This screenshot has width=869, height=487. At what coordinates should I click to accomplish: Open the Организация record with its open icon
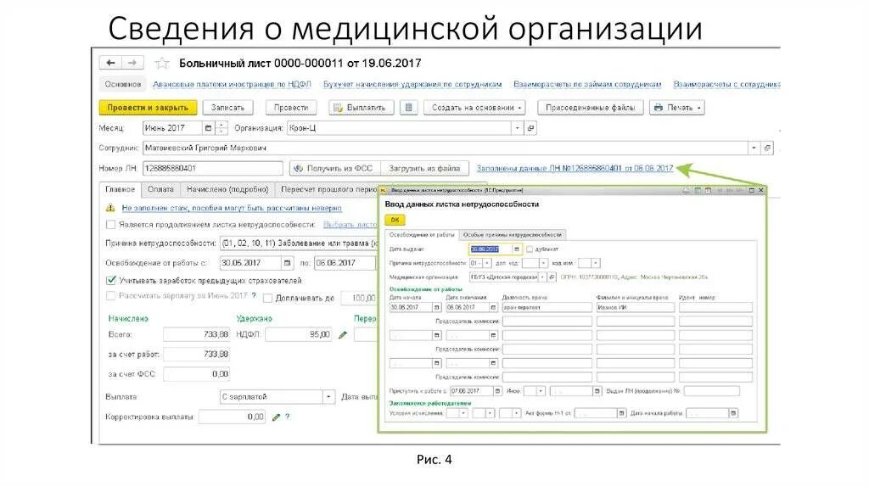pos(530,128)
